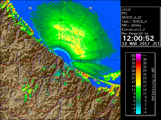This screenshot has height=120, width=161.
Task: Click the 'PRF: 1800Hz' line
Action: (132, 25)
